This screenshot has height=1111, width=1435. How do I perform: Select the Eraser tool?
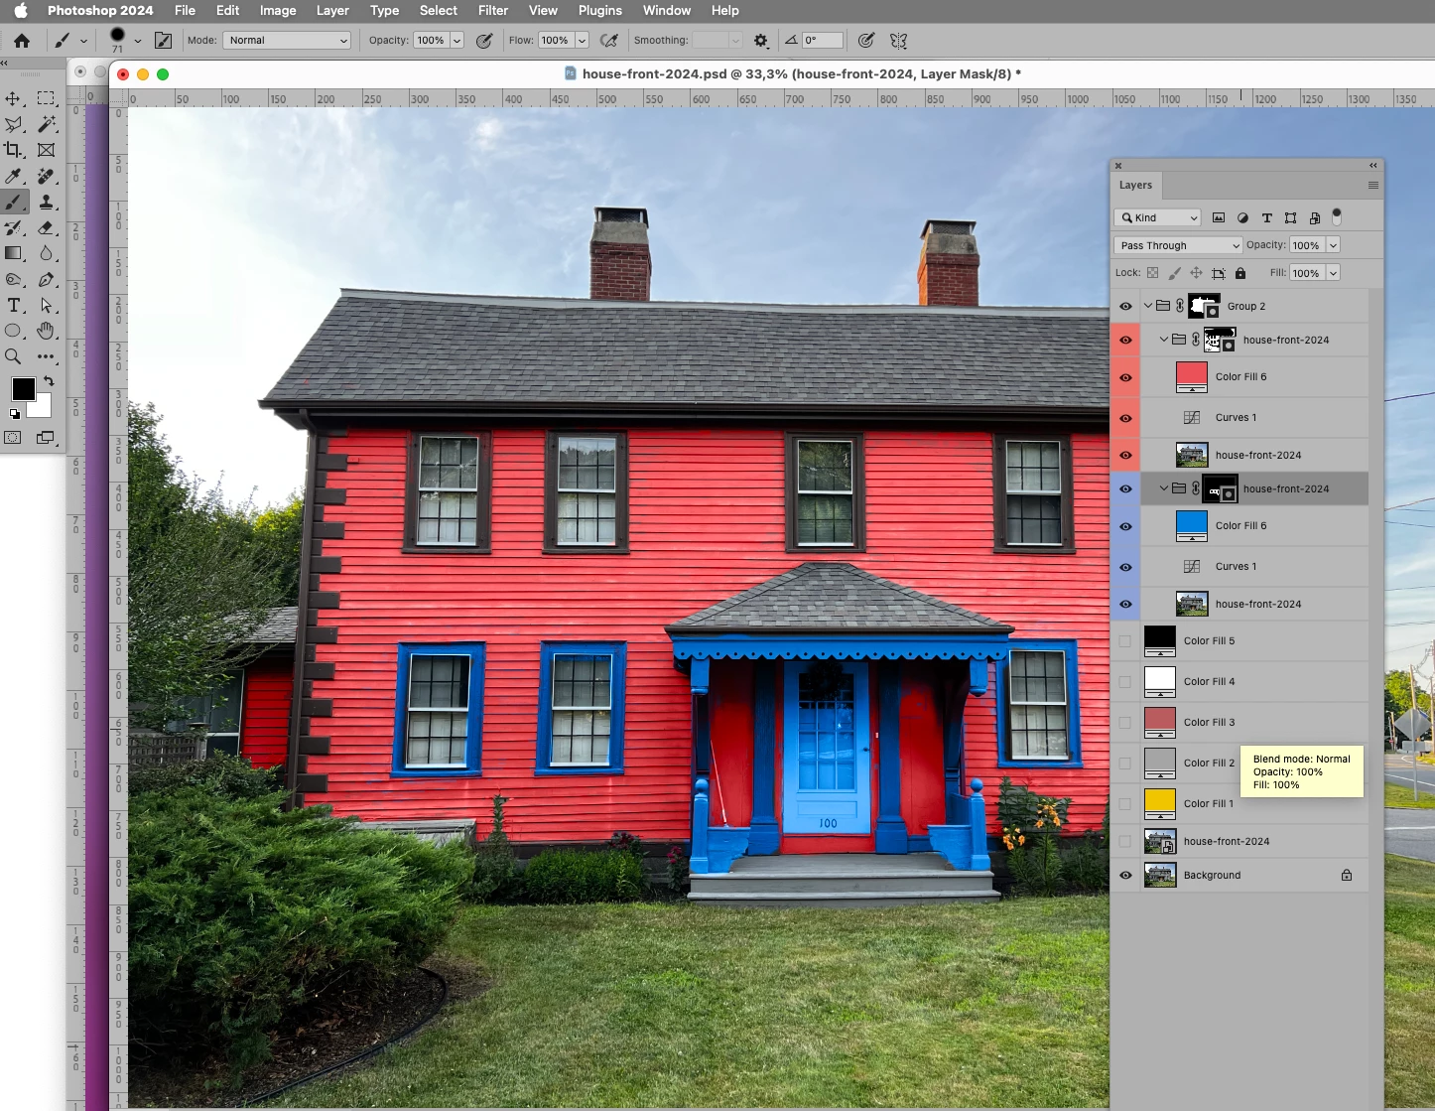(46, 227)
